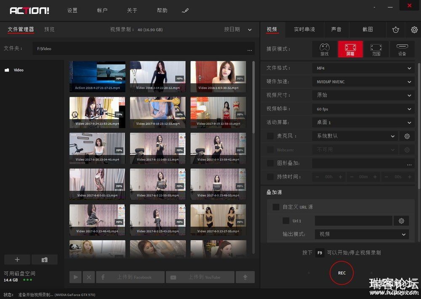Check the 自定义 URL 源 checkbox
Viewport: 421px width, 299px height.
tap(276, 207)
